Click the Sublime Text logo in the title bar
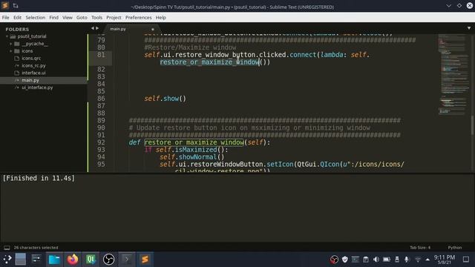 coord(5,5)
